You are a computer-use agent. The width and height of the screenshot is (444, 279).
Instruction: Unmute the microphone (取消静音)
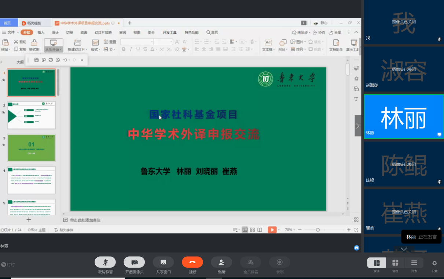coord(105,263)
